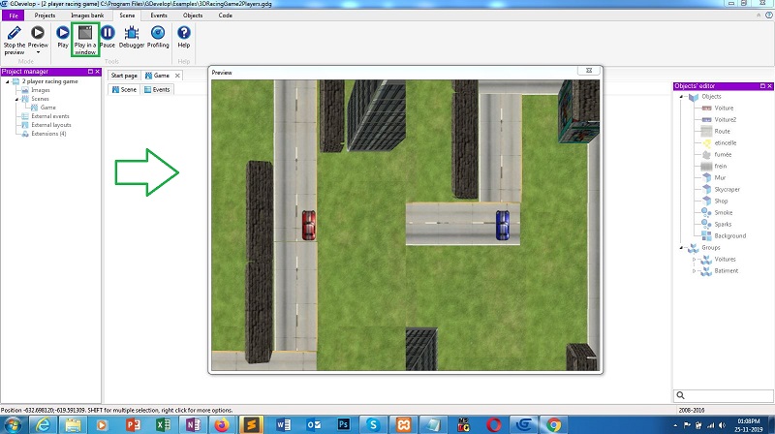Expand the Voitures group

pos(694,260)
